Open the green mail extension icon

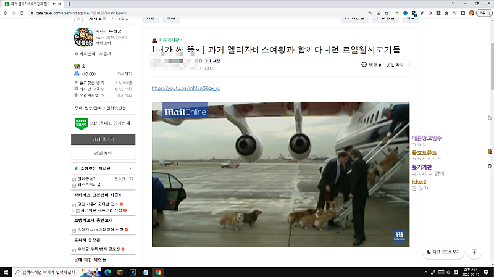coord(397,13)
